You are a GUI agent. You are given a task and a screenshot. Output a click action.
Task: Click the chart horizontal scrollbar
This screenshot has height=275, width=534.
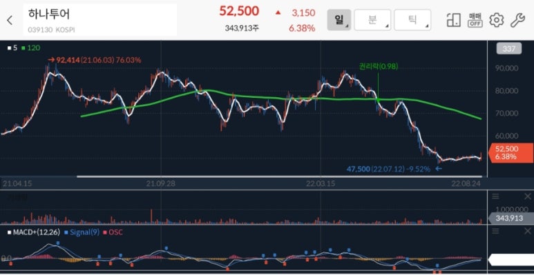(279, 176)
